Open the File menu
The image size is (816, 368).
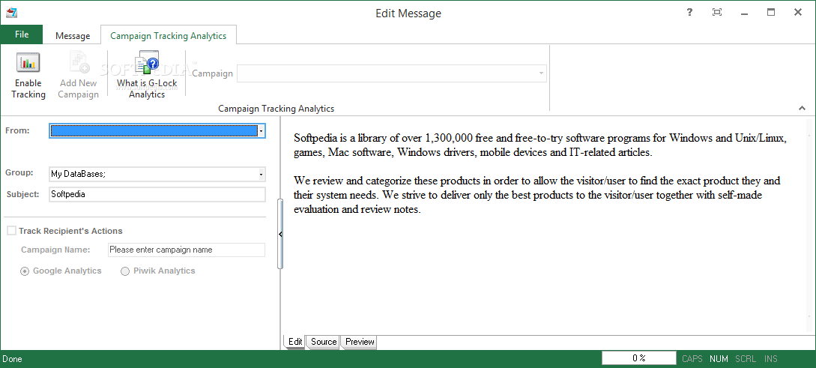[22, 34]
